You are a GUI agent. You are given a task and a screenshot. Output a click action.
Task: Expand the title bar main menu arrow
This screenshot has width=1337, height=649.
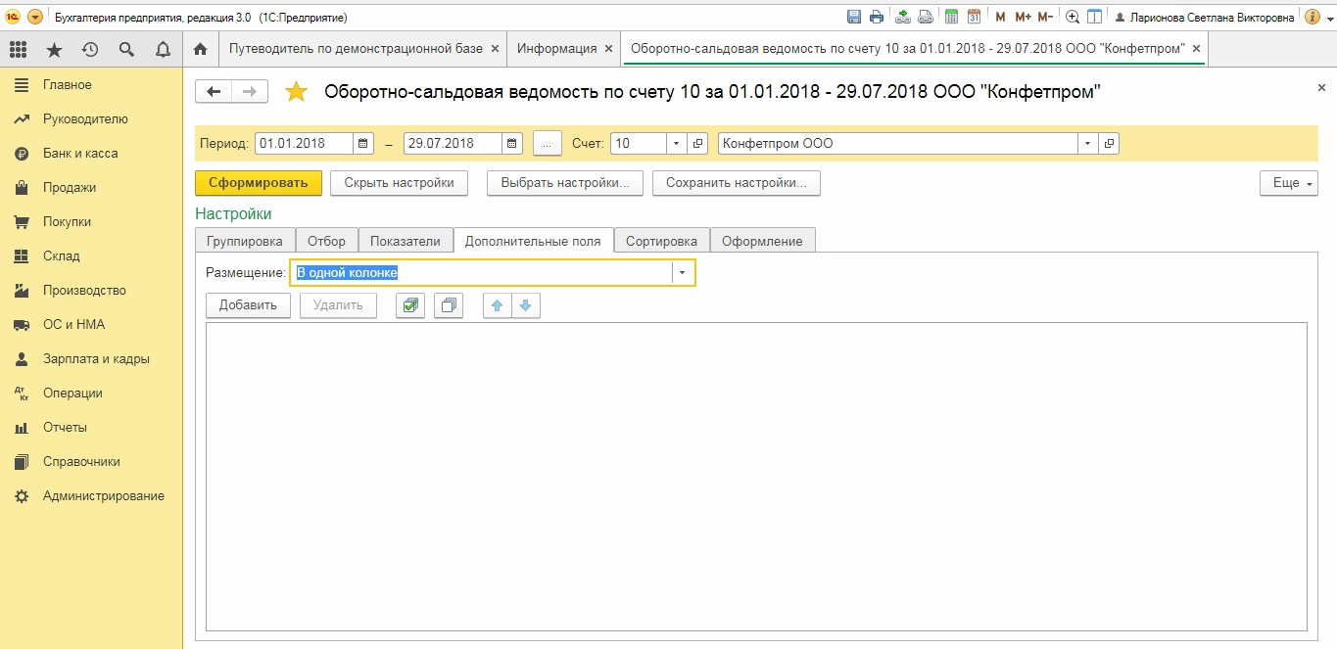[35, 18]
